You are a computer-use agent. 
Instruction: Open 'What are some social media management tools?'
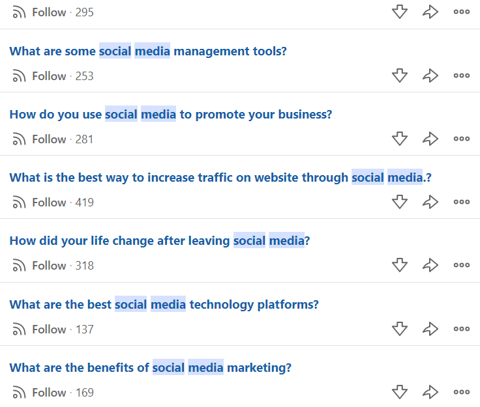[x=148, y=51]
